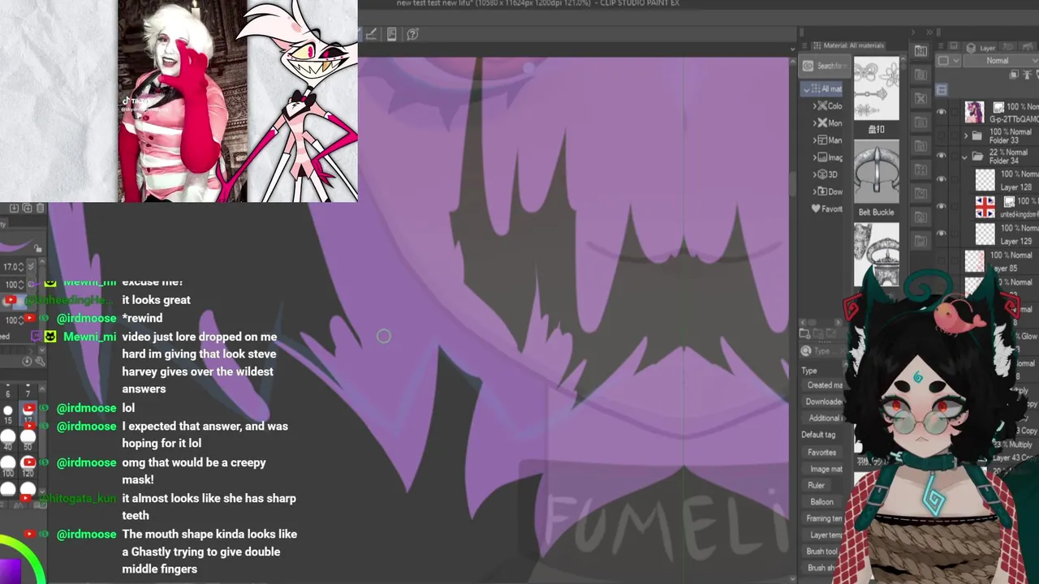Click the heart icon next to Favorite
This screenshot has width=1039, height=584.
pos(816,208)
